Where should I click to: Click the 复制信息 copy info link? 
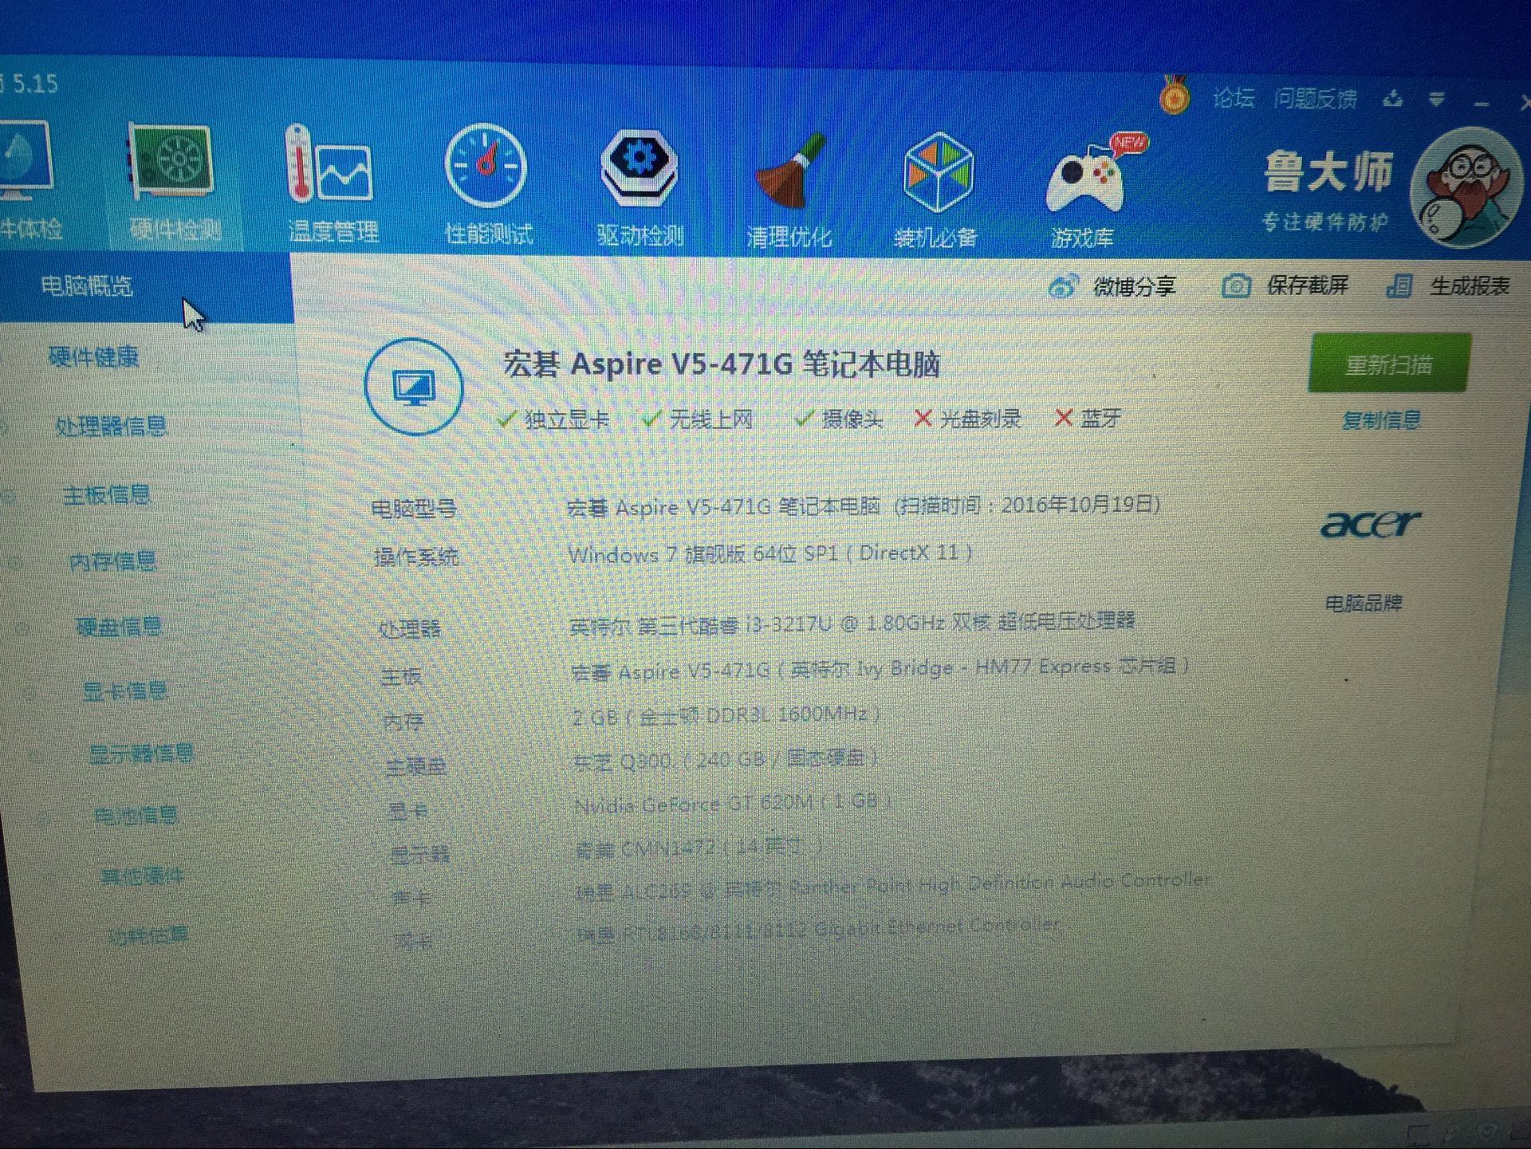(1381, 420)
